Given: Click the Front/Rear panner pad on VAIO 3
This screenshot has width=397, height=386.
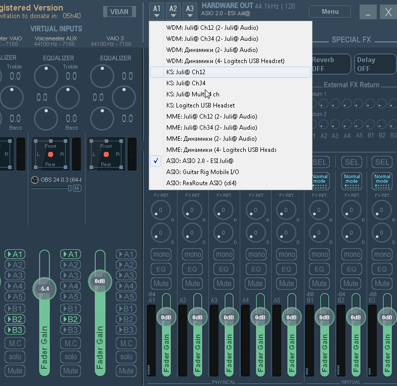Looking at the screenshot, I should (x=106, y=154).
